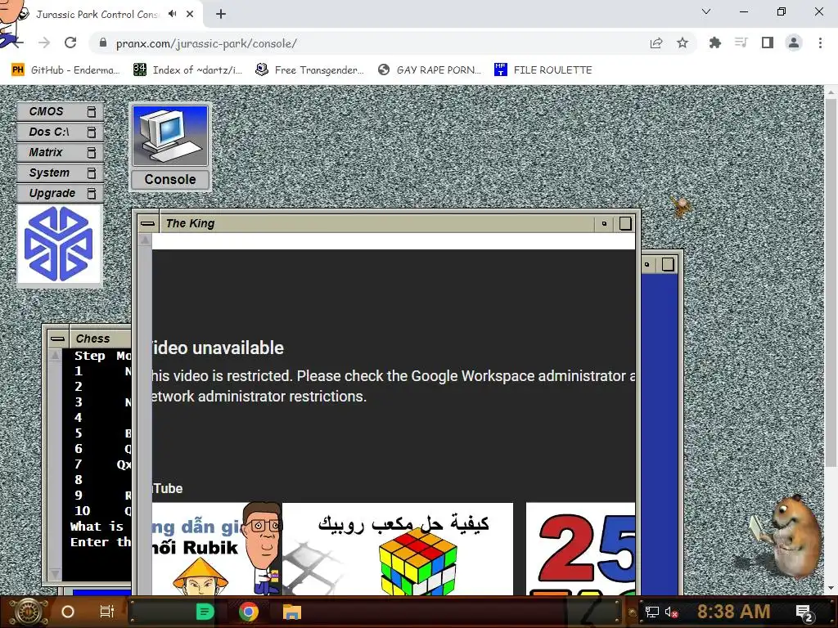Open the Vietnamese Rubik tutorial thumbnail
The height and width of the screenshot is (628, 838).
click(217, 549)
